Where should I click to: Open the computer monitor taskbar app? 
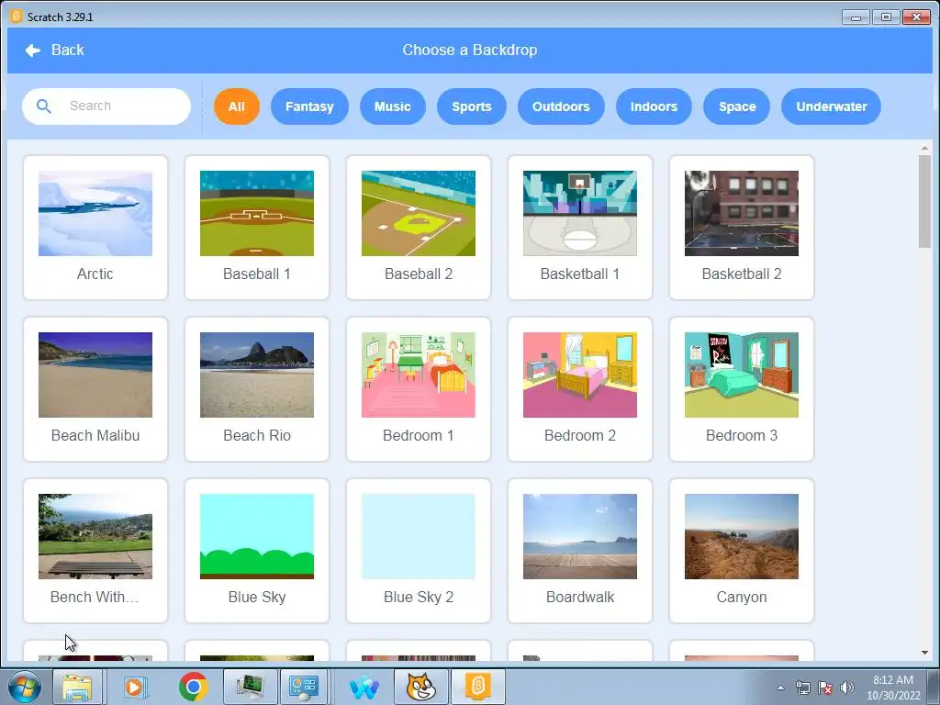click(x=250, y=687)
